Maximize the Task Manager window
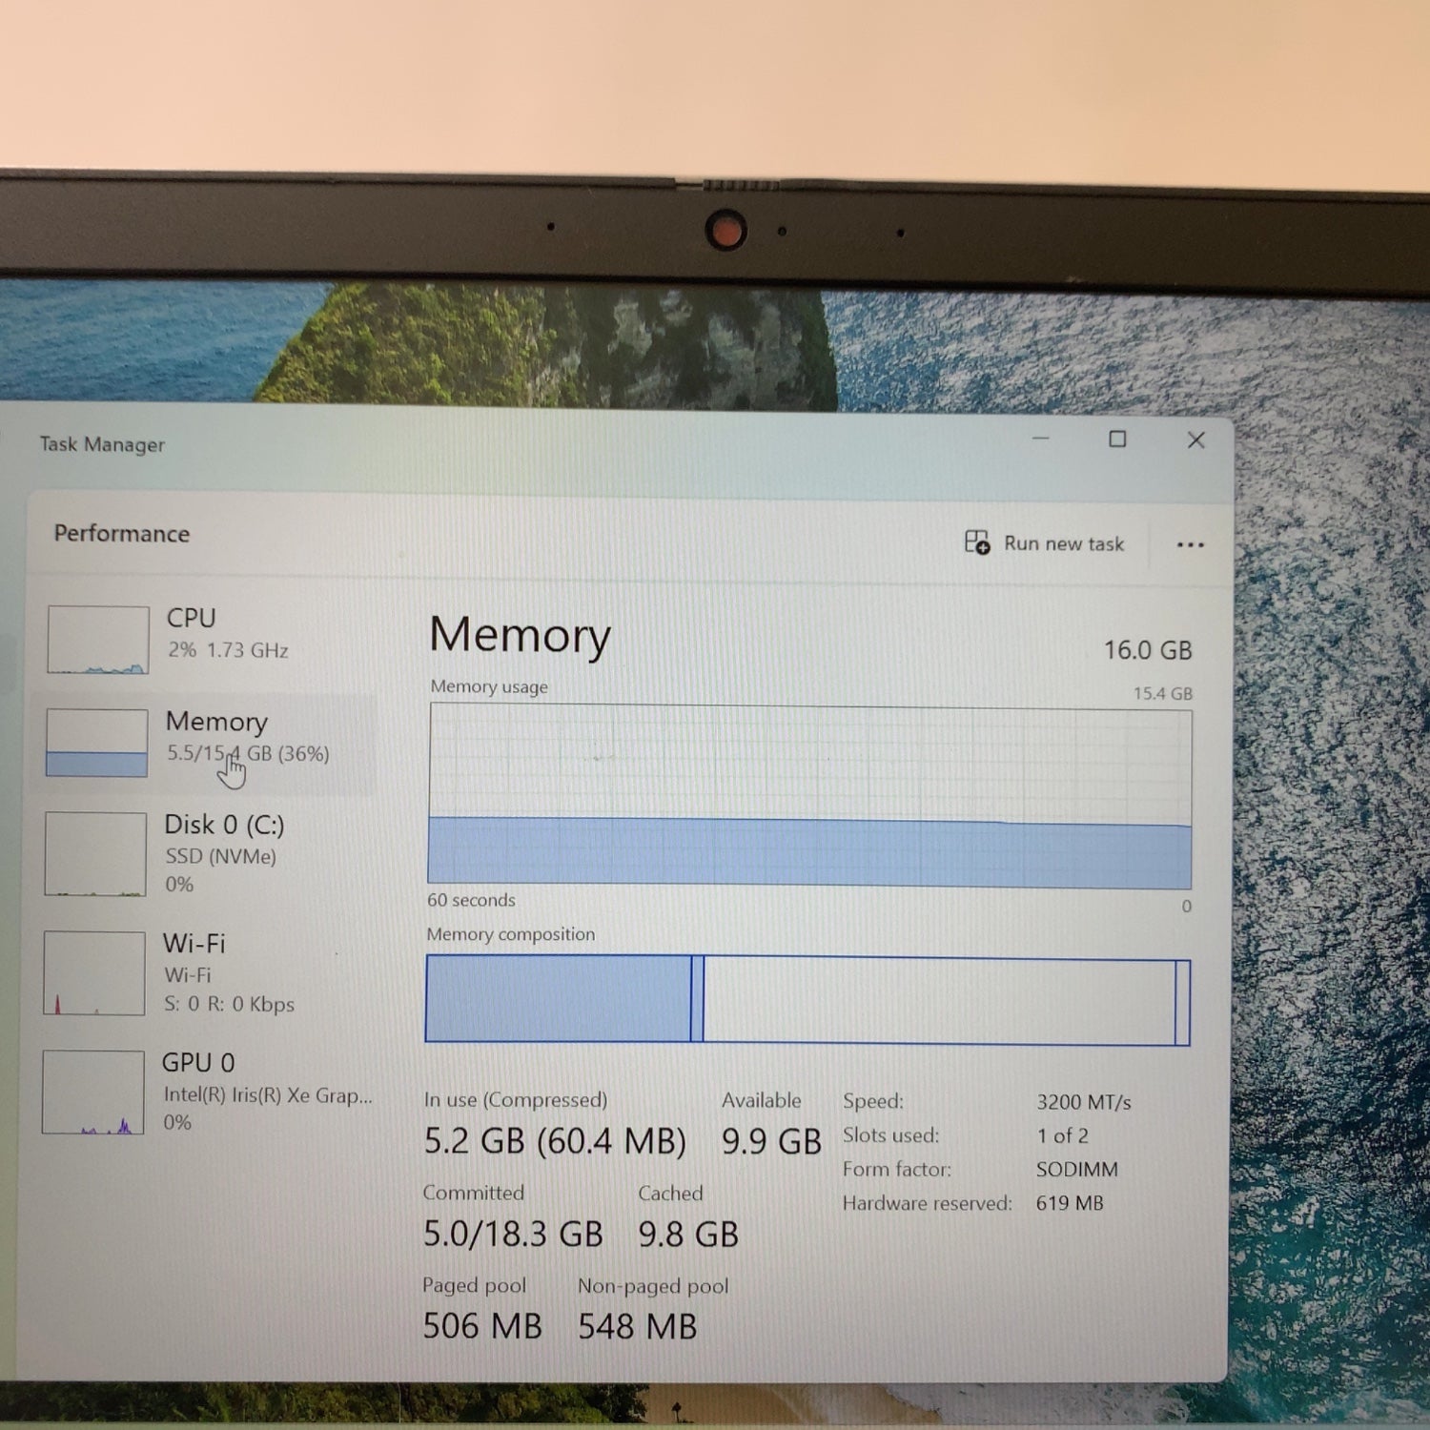 point(1117,439)
